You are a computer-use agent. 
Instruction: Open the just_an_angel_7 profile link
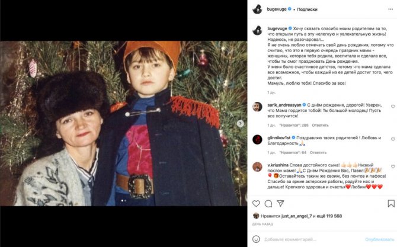click(x=296, y=217)
